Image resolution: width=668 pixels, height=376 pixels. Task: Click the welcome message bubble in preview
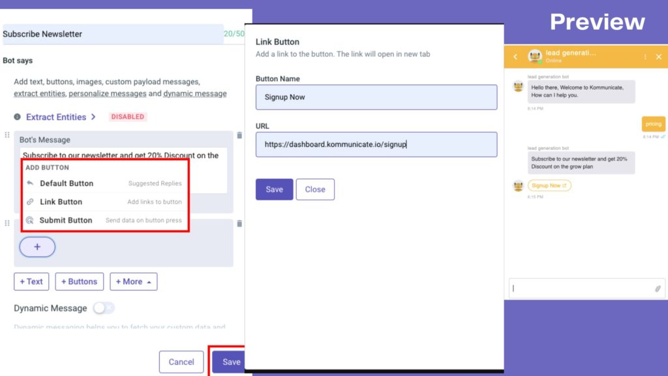(581, 91)
